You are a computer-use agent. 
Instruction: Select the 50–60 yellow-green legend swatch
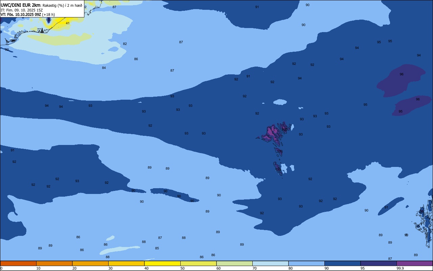198,263
